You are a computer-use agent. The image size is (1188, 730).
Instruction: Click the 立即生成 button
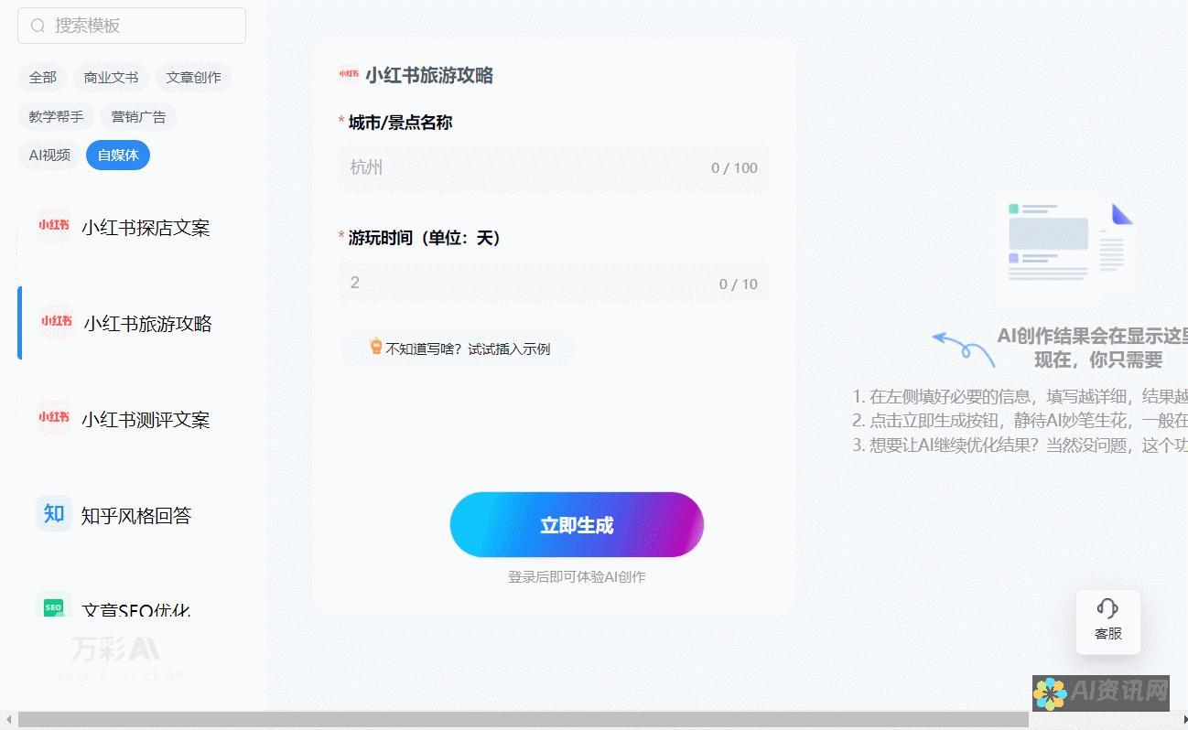[577, 525]
